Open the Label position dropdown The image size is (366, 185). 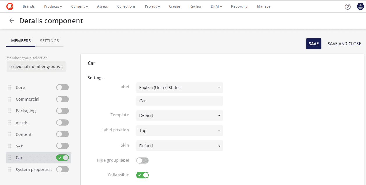(x=179, y=131)
